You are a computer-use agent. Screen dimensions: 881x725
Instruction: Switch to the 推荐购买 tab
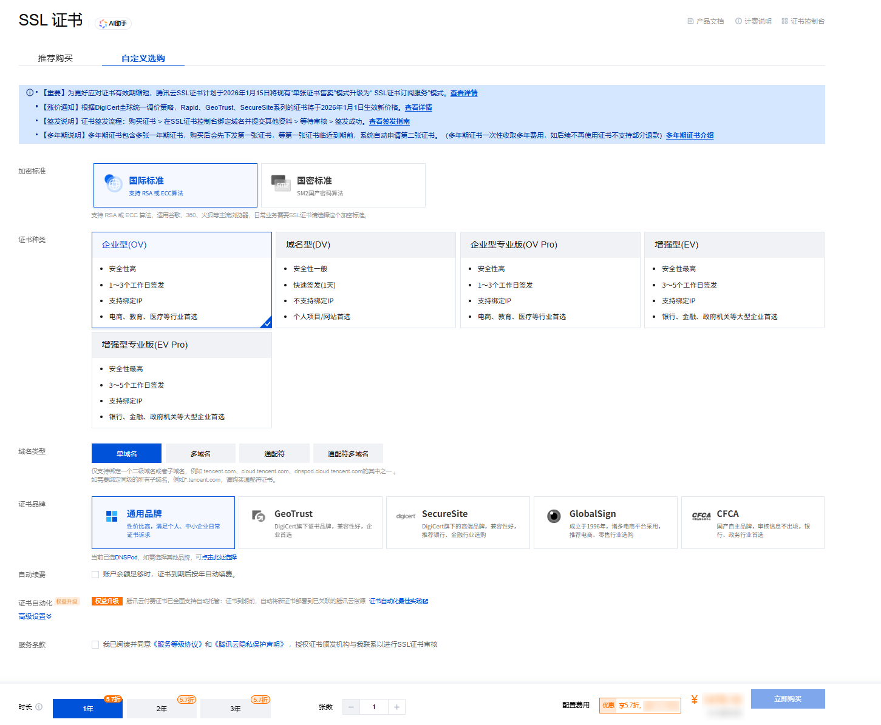[55, 58]
